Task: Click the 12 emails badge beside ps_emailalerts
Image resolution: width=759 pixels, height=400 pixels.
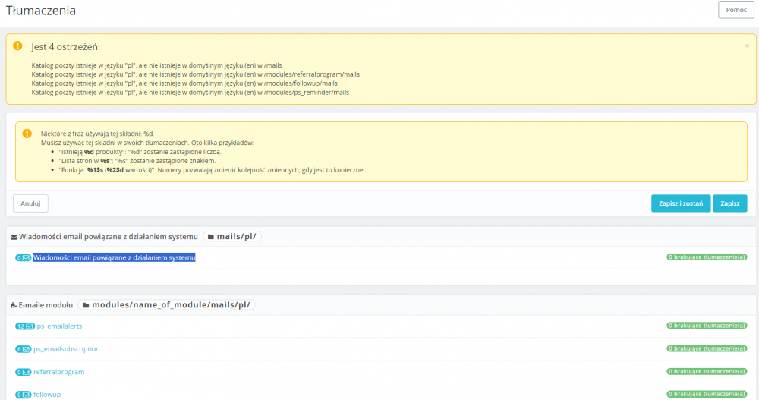Action: pyautogui.click(x=25, y=326)
